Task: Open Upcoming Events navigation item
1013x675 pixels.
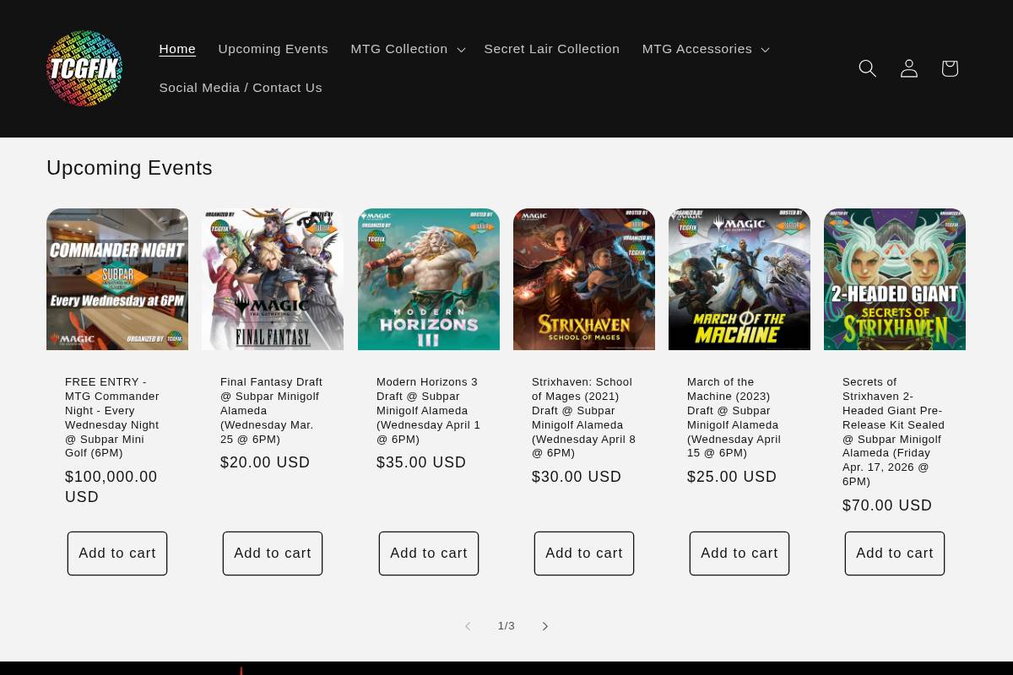Action: click(273, 49)
